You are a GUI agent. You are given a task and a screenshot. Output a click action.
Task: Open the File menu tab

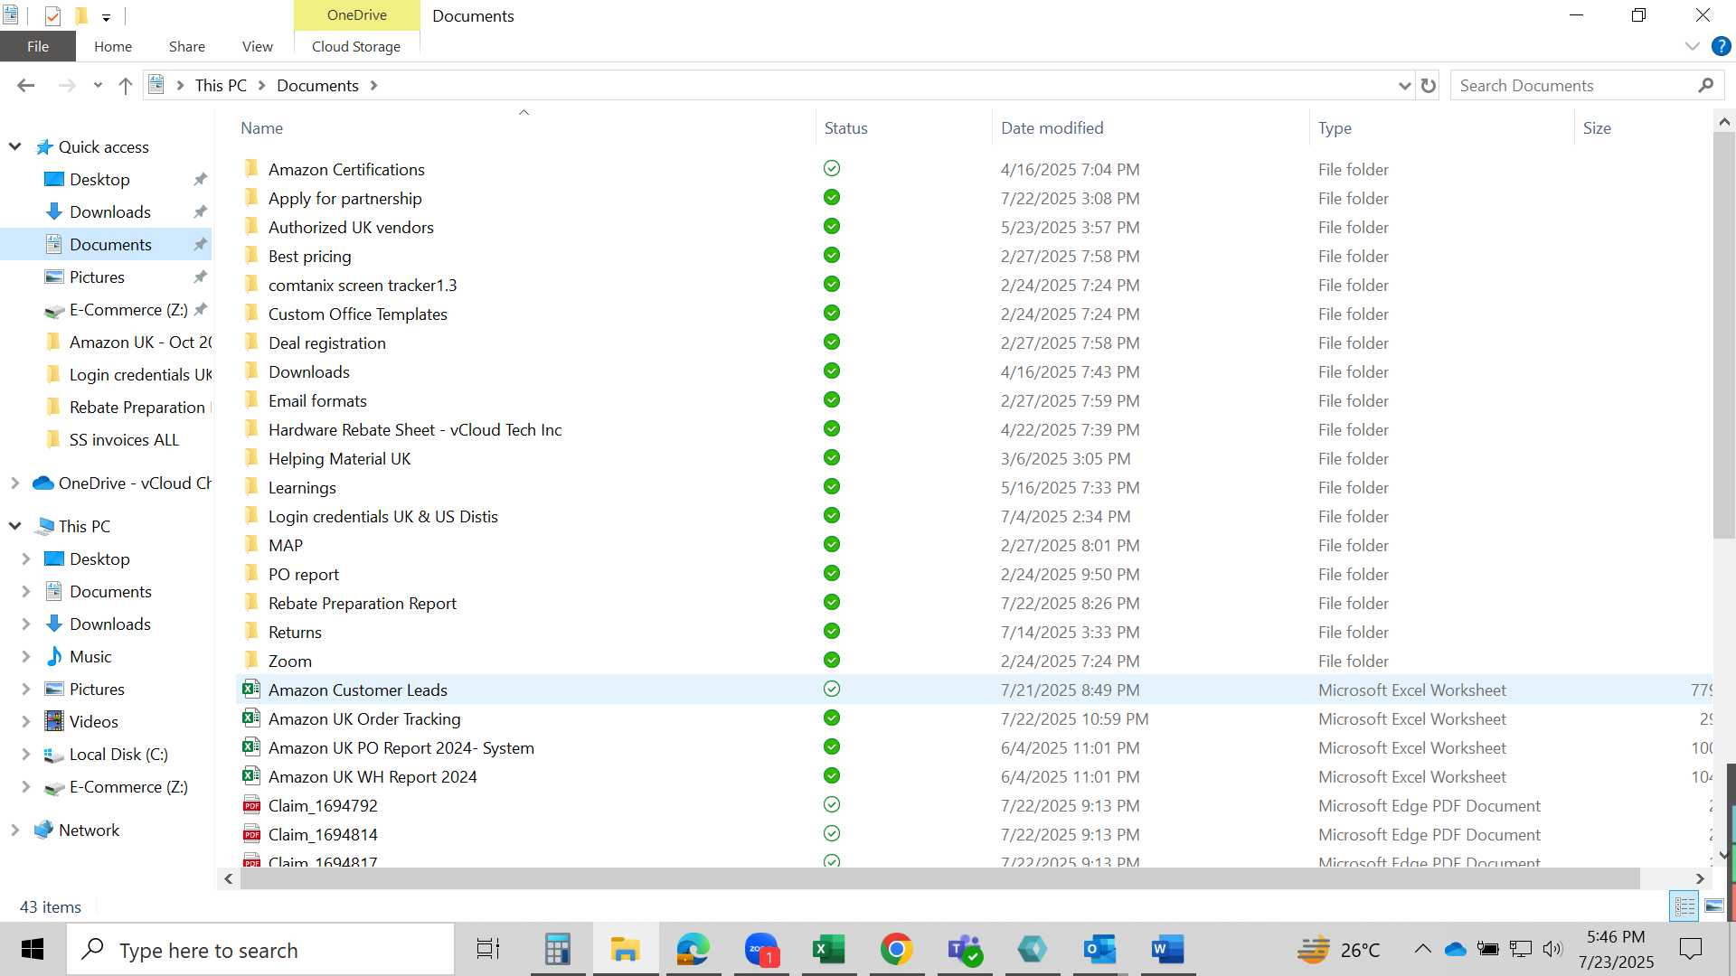pyautogui.click(x=38, y=46)
